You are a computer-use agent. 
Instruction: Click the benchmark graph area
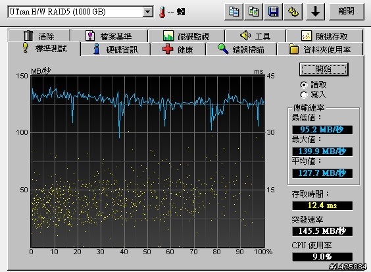[147, 162]
